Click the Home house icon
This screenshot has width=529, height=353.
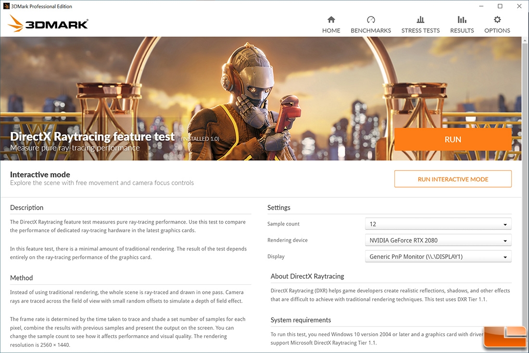331,20
